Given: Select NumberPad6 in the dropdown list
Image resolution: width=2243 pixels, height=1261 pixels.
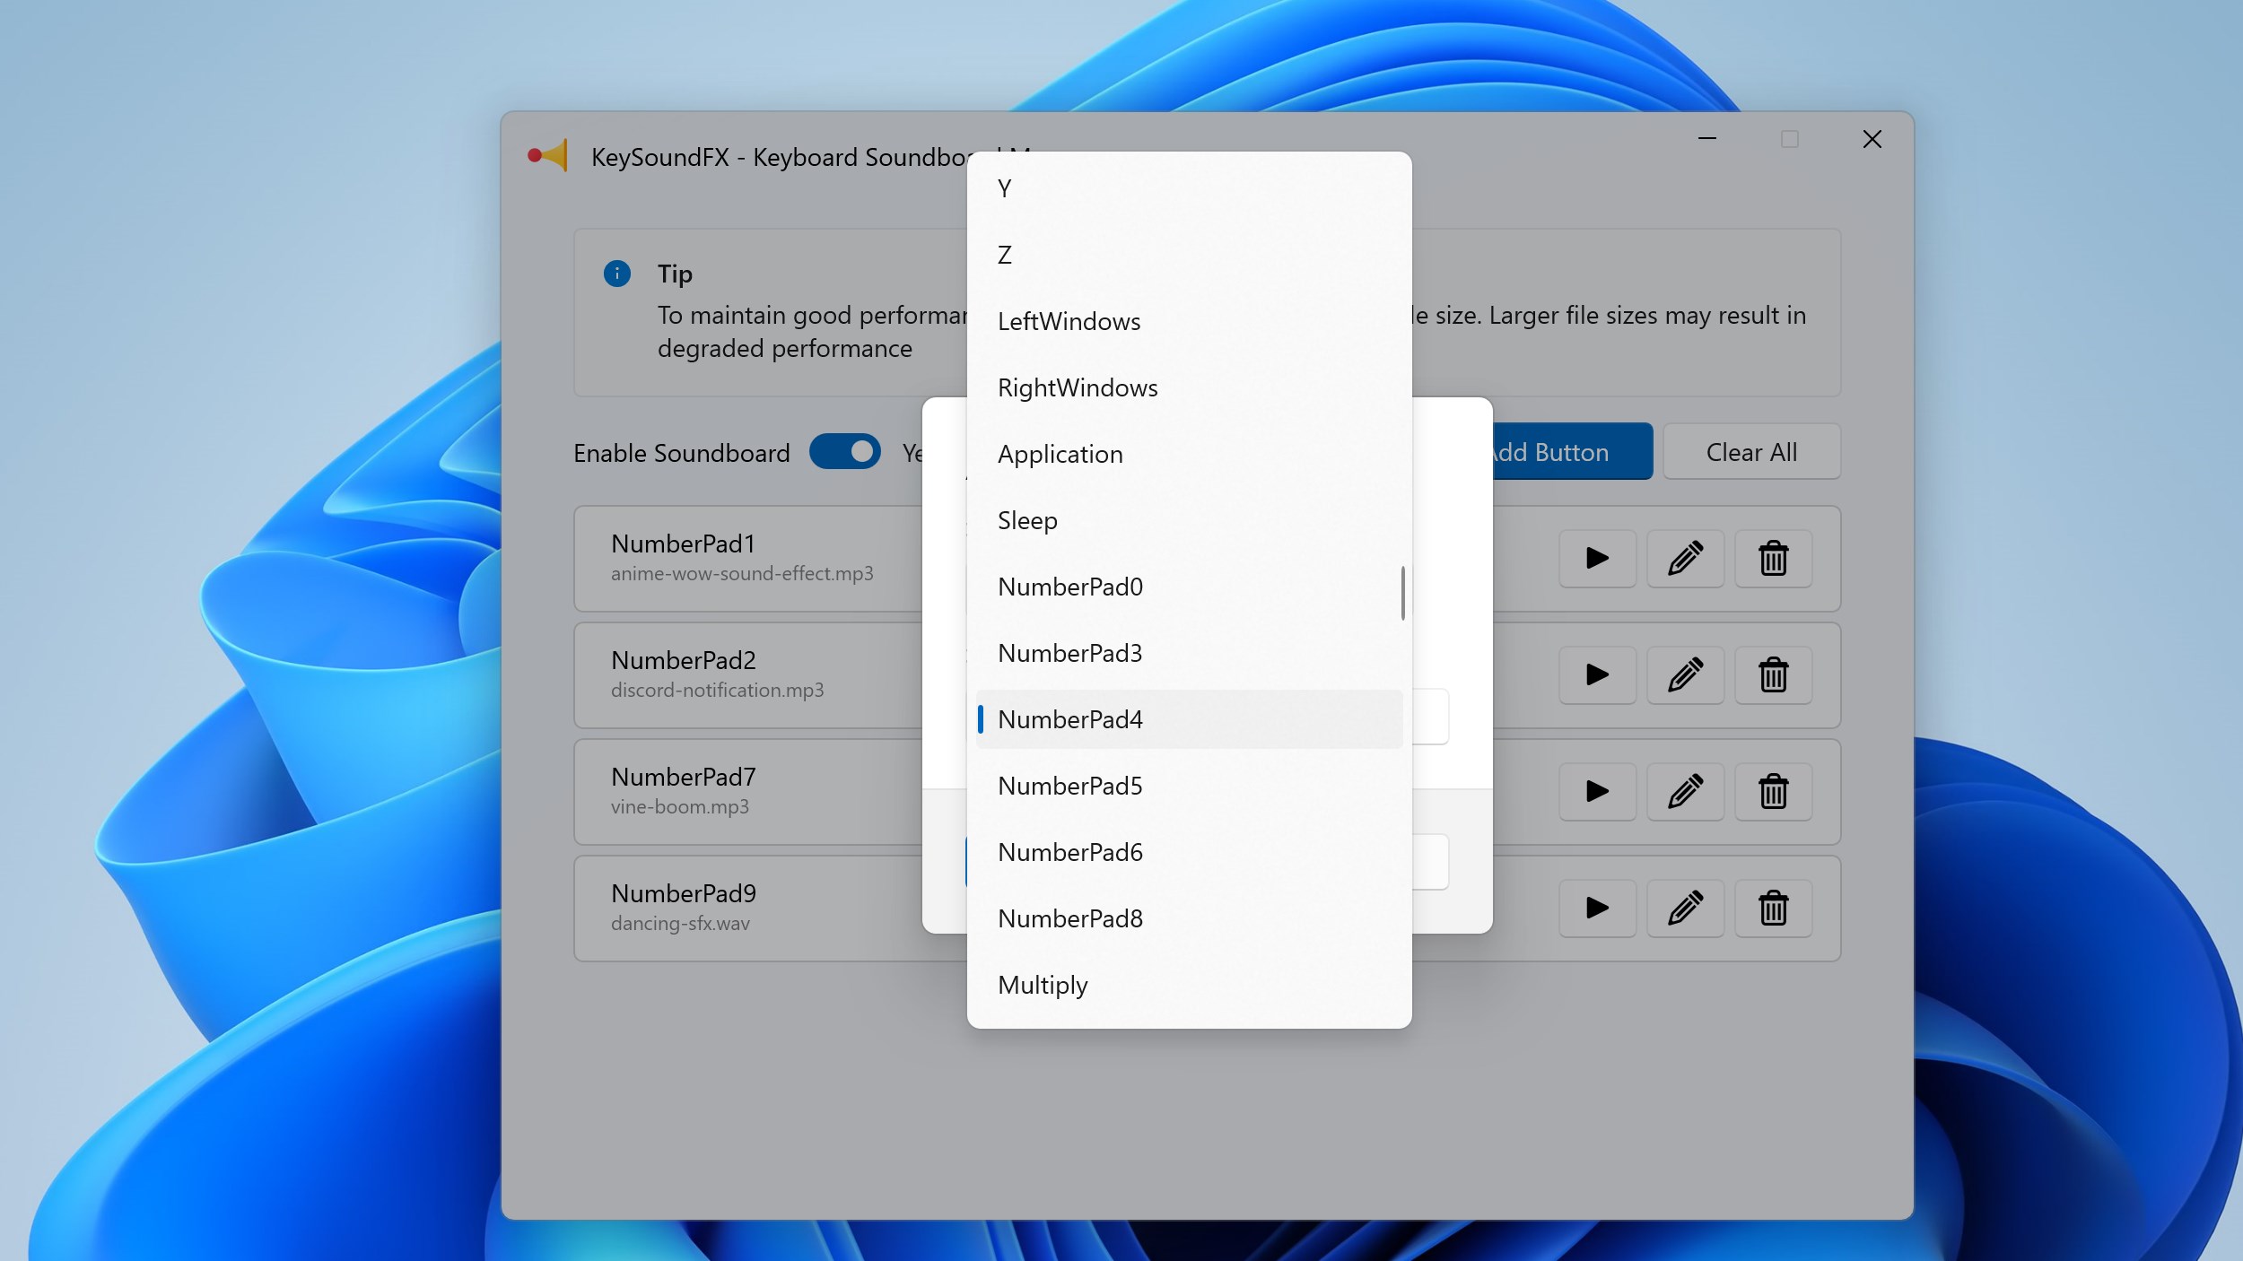Looking at the screenshot, I should [1189, 852].
